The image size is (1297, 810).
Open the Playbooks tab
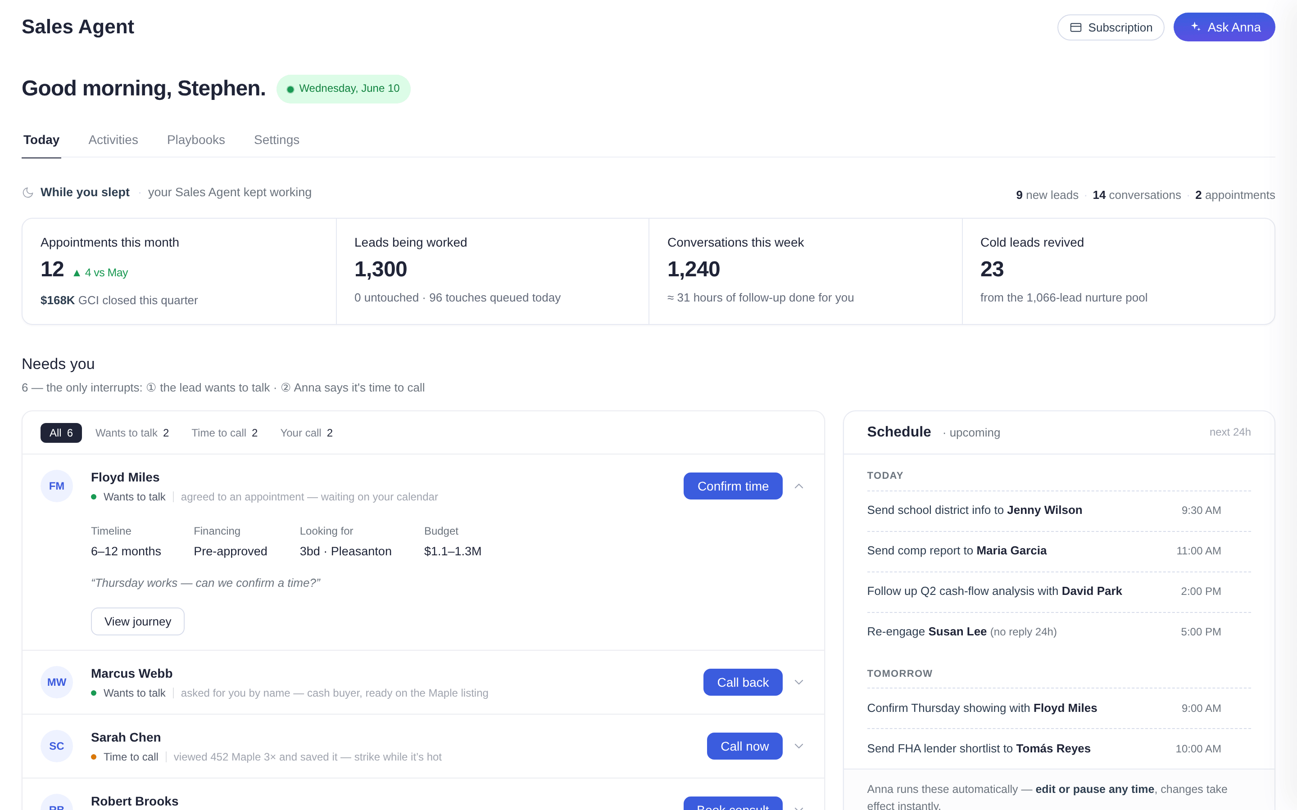pyautogui.click(x=195, y=140)
